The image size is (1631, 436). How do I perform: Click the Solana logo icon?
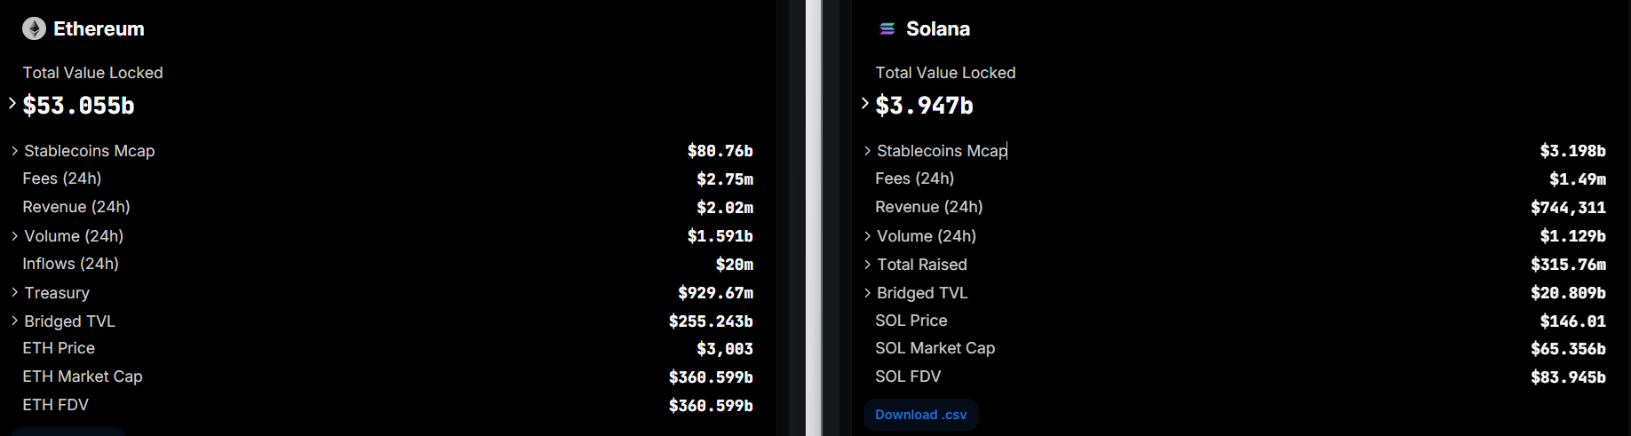pyautogui.click(x=887, y=29)
